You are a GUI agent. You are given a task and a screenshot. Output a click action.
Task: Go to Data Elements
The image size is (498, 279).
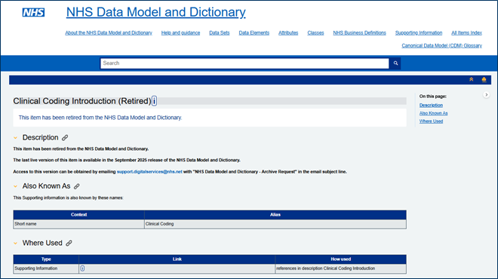(254, 32)
